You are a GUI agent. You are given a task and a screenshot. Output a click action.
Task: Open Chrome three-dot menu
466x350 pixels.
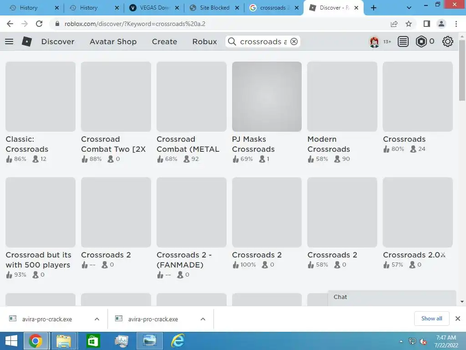pos(456,24)
